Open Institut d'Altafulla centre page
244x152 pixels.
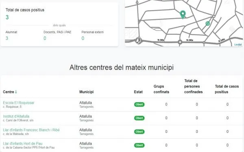(16, 116)
